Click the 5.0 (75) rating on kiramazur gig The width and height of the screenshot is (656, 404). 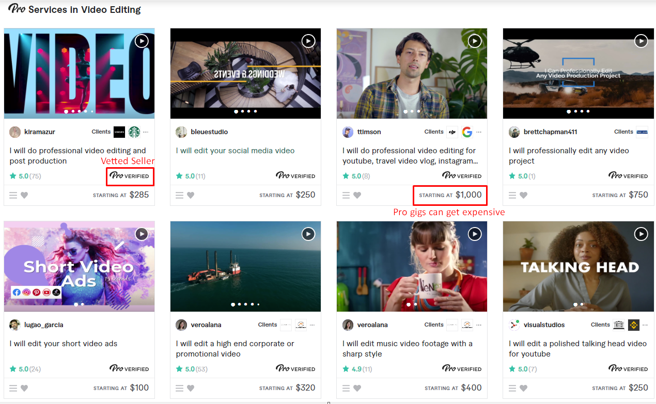click(x=25, y=176)
